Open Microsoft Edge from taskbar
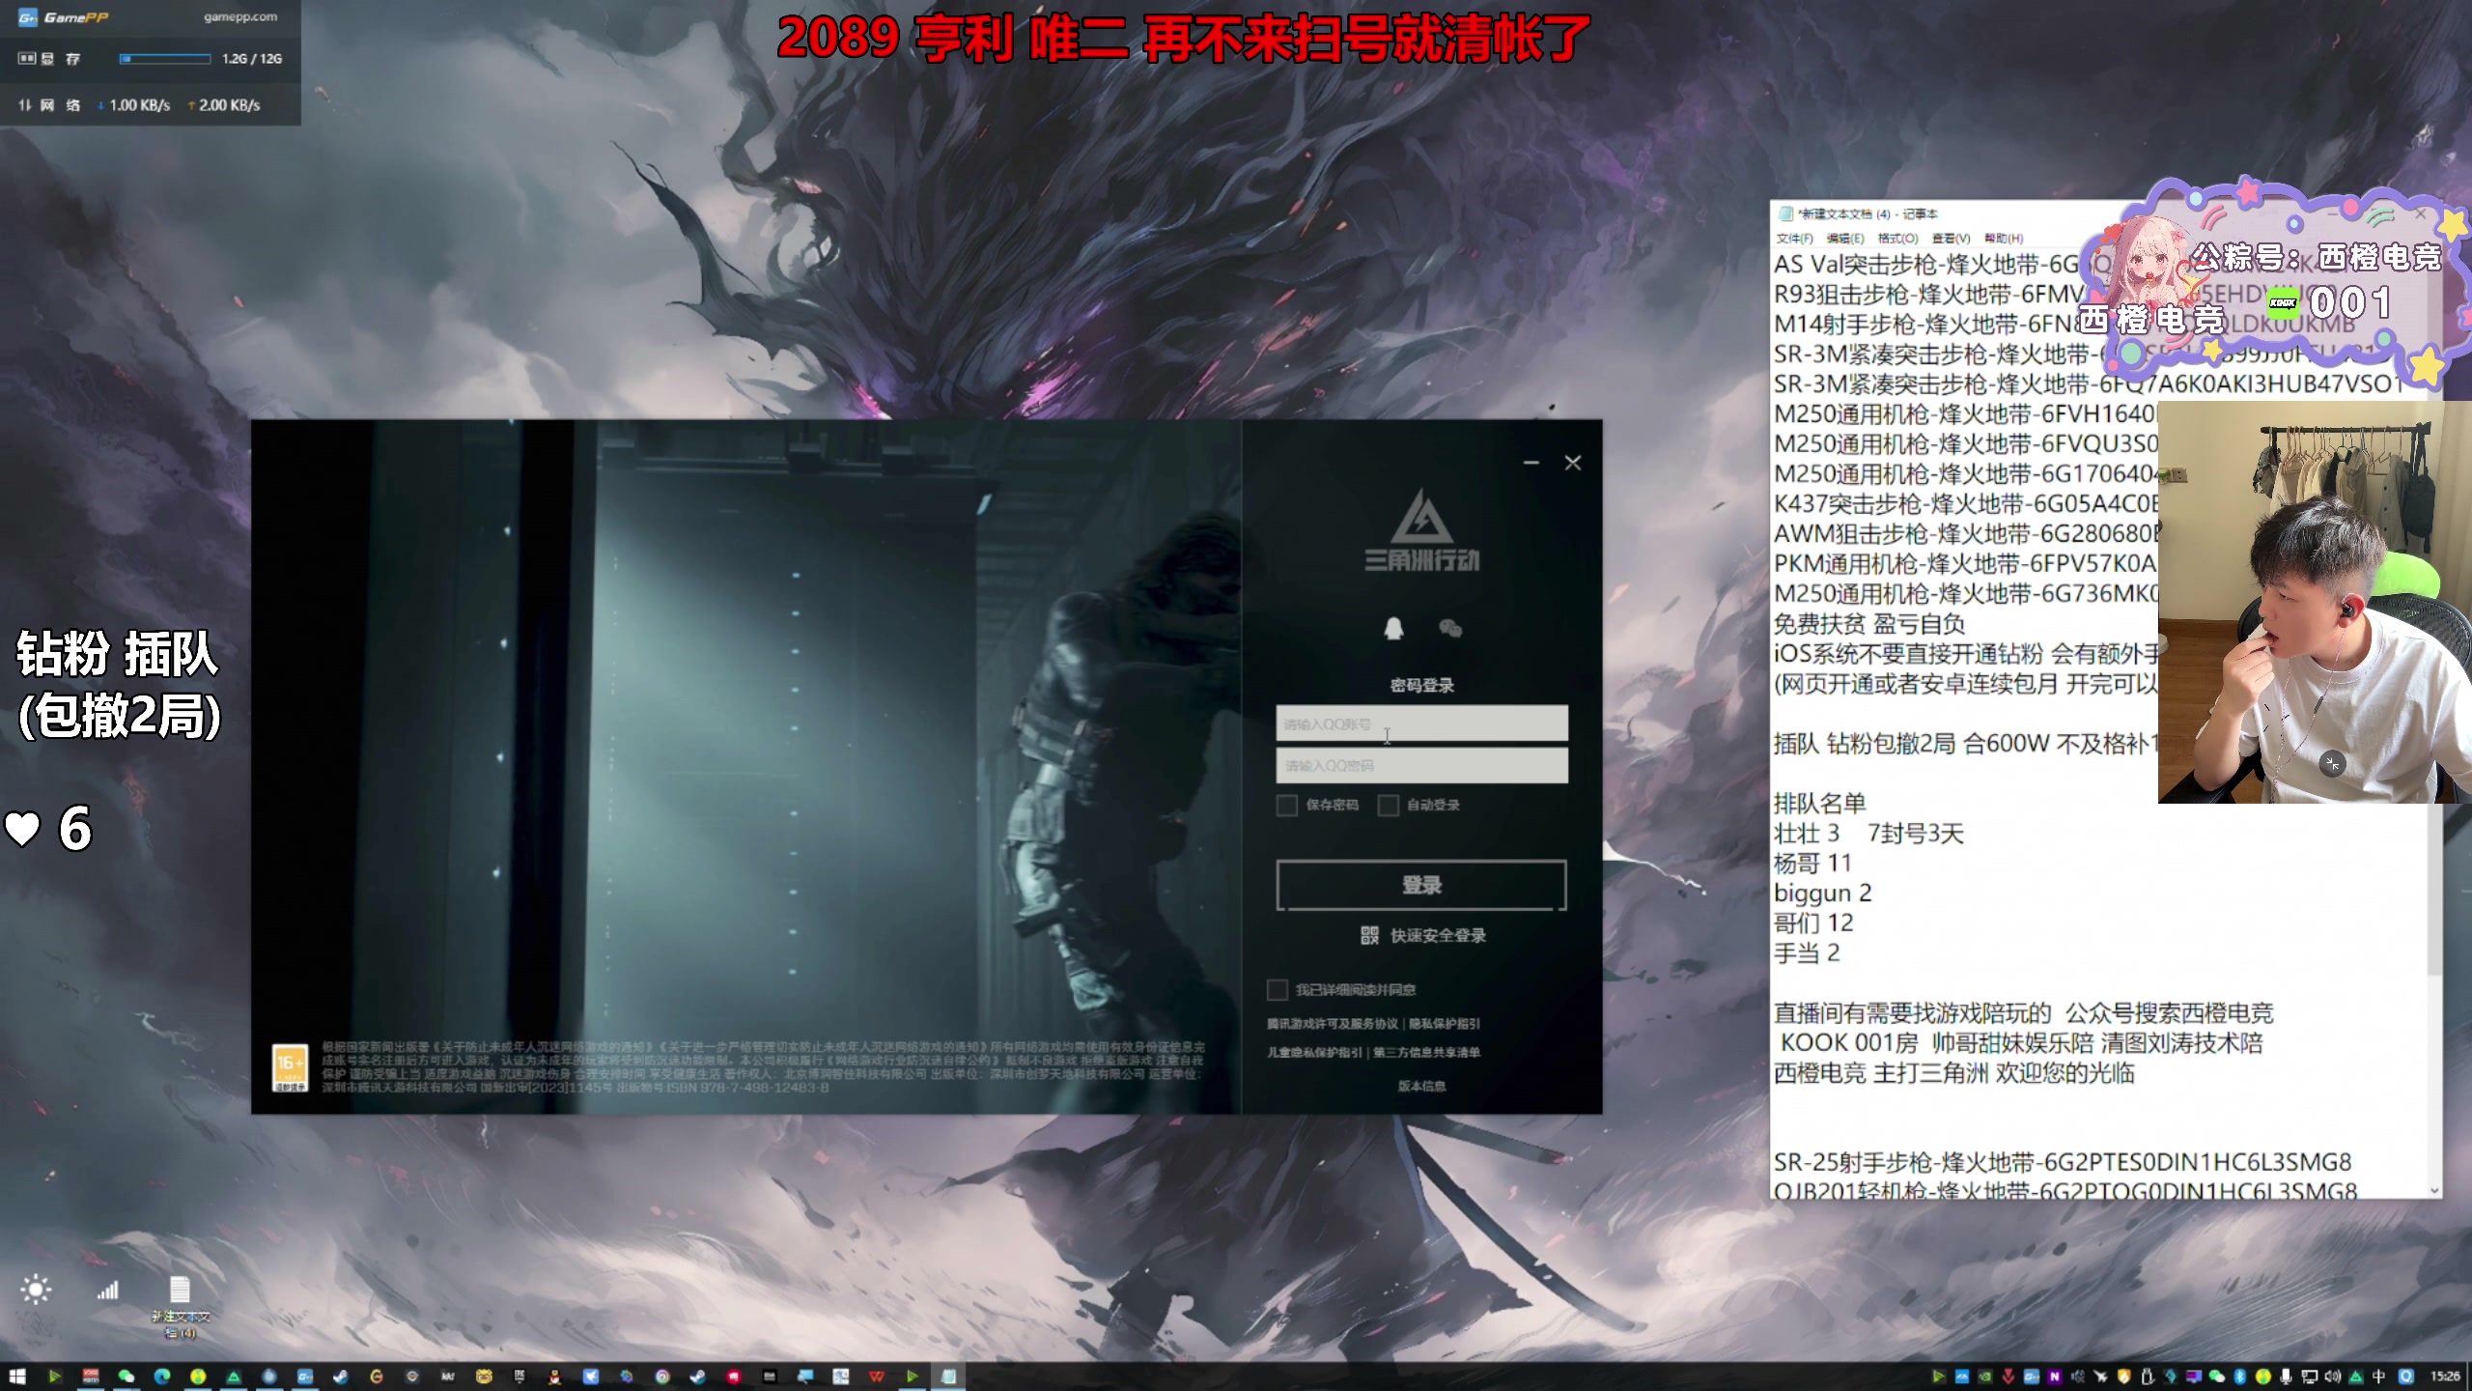This screenshot has width=2472, height=1391. point(162,1376)
